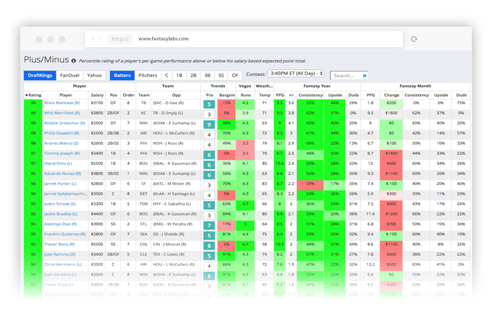This screenshot has height=327, width=496.
Task: Sort by Fantasy Year Consistency header
Action: pyautogui.click(x=311, y=95)
